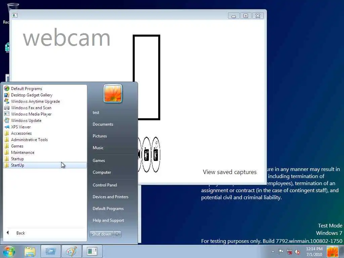The height and width of the screenshot is (258, 344).
Task: Open the third taskbar application
Action: (x=50, y=251)
